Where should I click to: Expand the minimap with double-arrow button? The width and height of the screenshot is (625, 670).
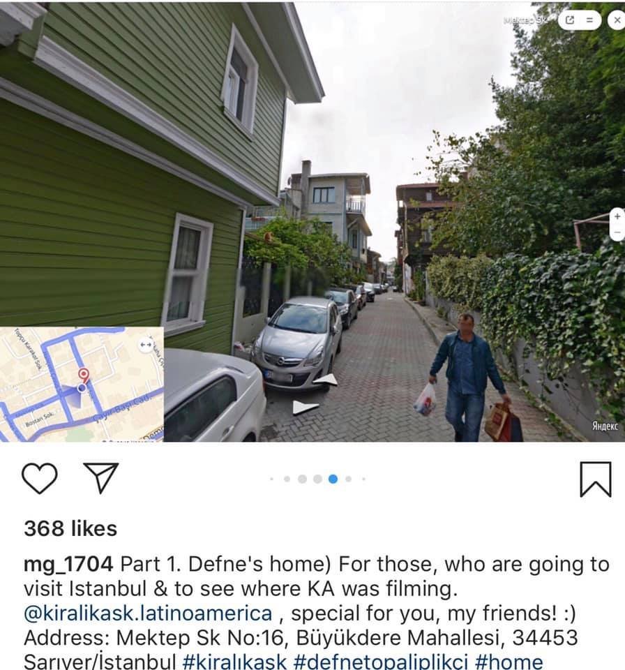pyautogui.click(x=146, y=344)
